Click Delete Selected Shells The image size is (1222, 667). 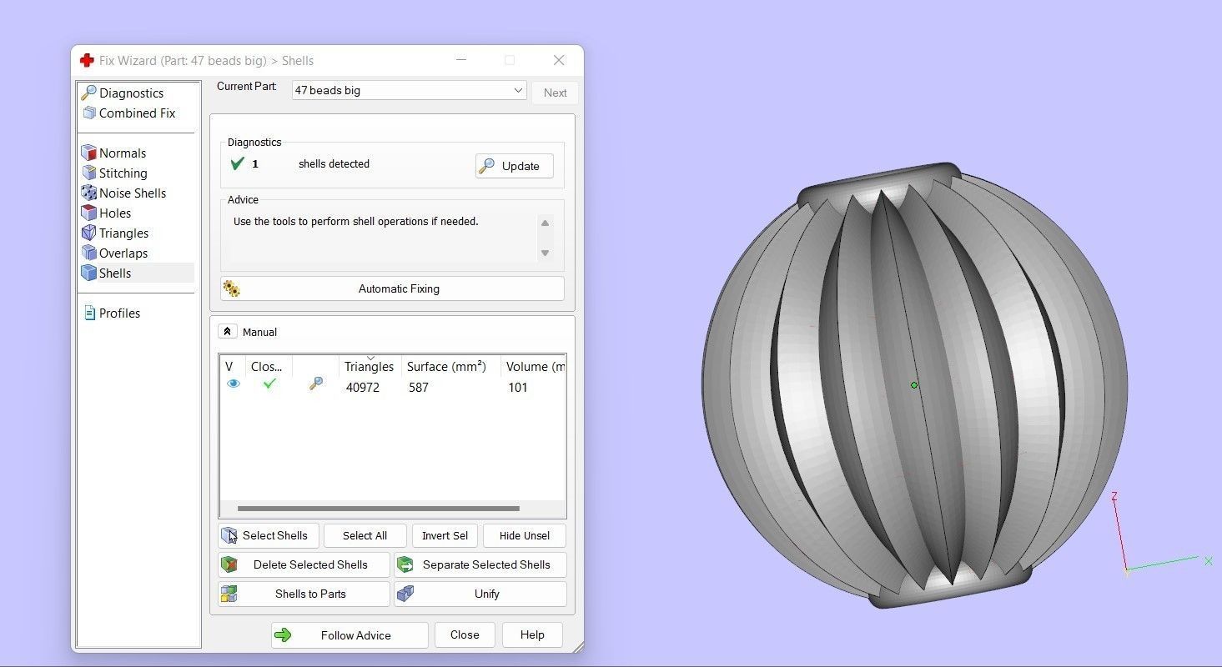pyautogui.click(x=304, y=564)
